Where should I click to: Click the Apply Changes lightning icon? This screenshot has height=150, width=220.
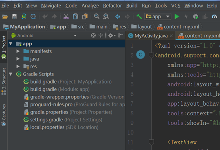point(186,17)
